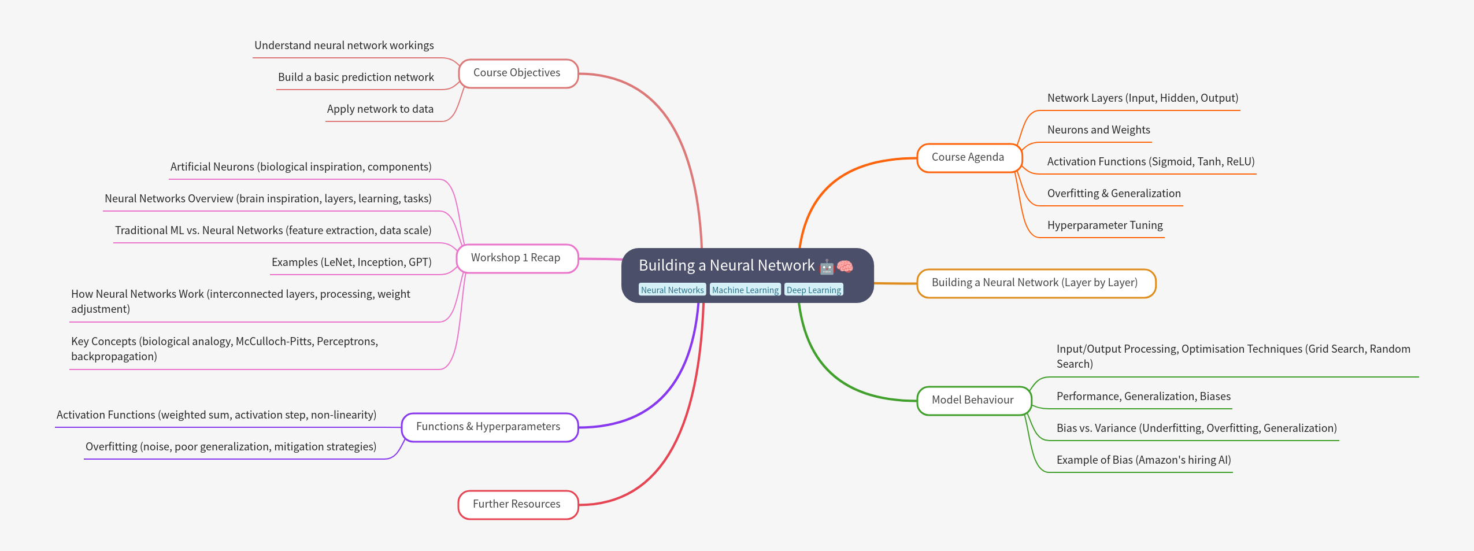
Task: Click the Deep Learning tag
Action: pos(813,290)
